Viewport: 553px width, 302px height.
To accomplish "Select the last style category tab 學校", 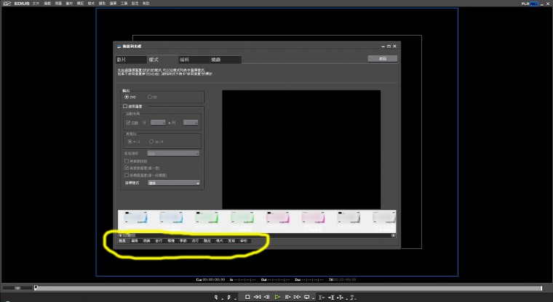I will click(244, 241).
